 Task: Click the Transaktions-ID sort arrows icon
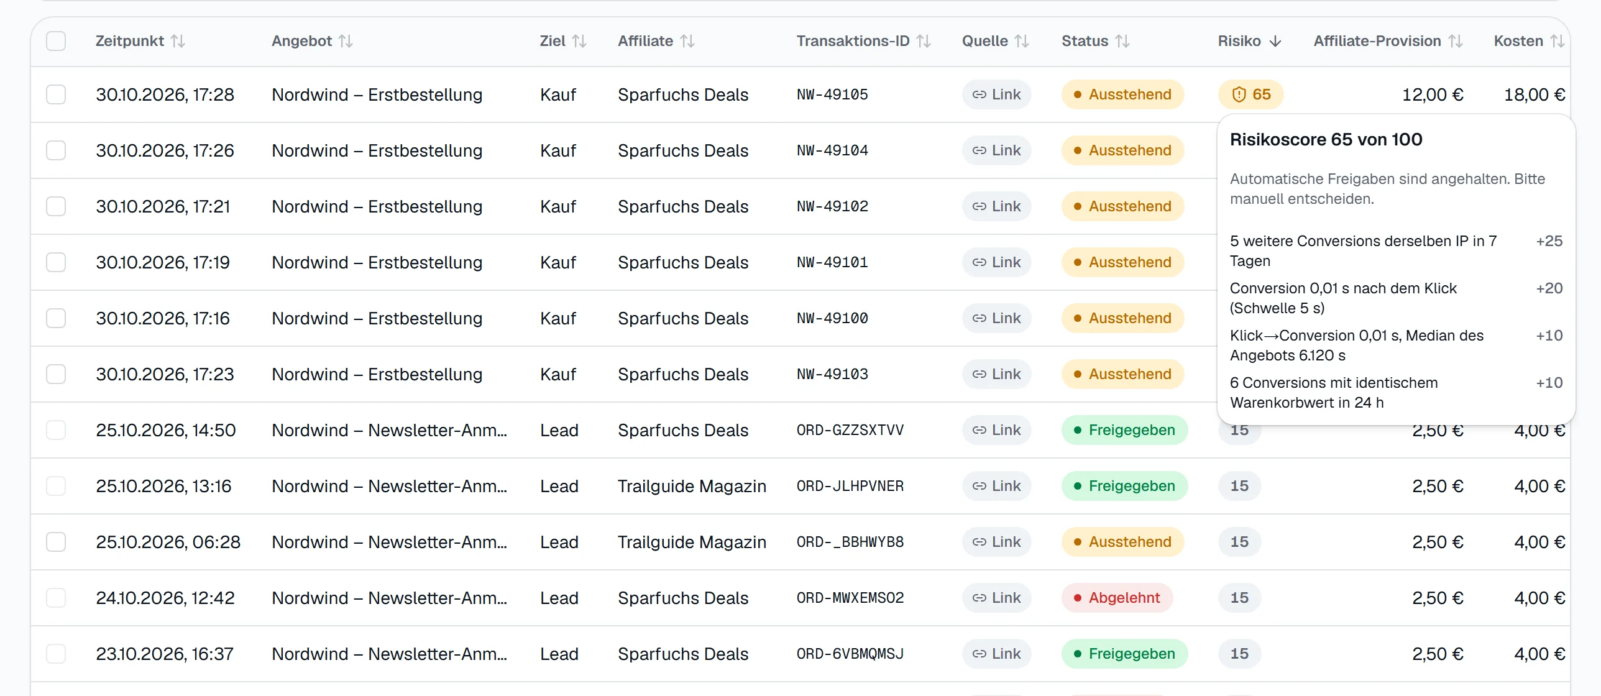[924, 41]
